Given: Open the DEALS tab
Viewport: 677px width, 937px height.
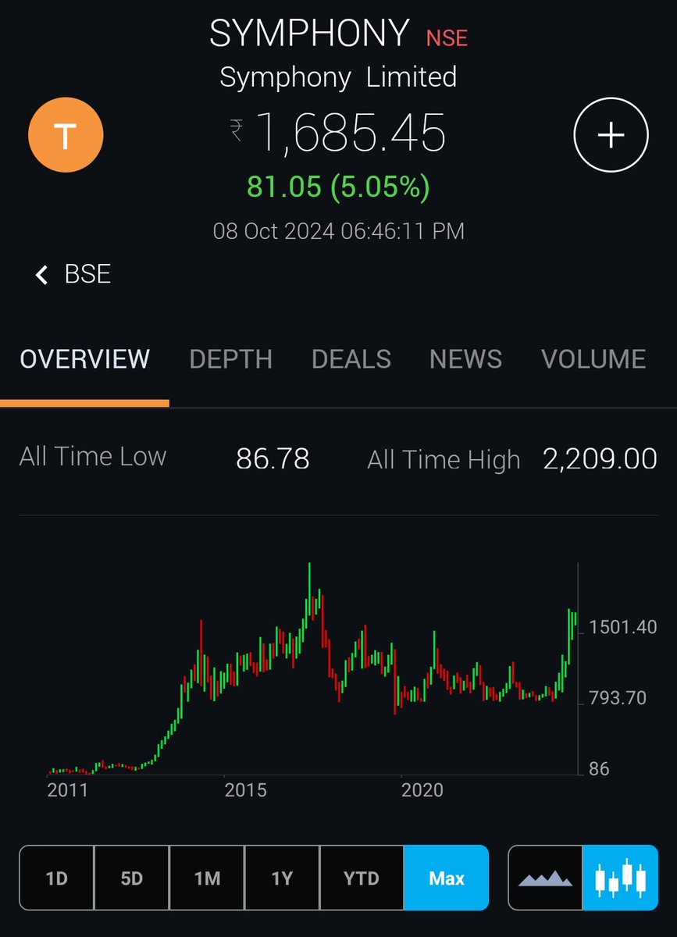Looking at the screenshot, I should click(351, 359).
